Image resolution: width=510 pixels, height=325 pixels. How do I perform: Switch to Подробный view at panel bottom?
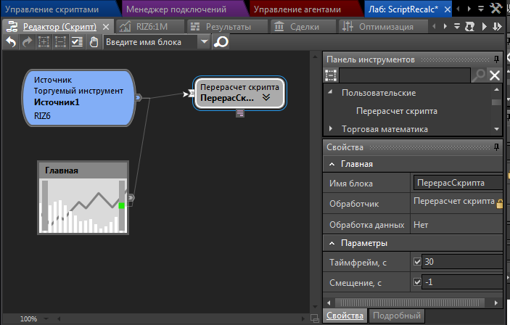[396, 316]
